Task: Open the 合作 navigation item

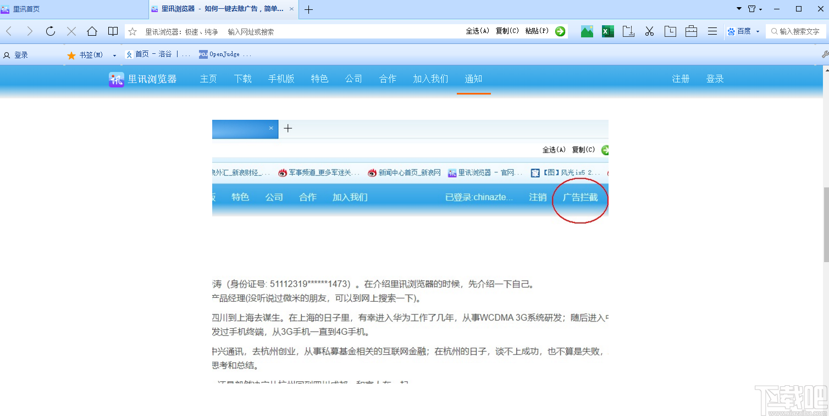Action: (x=388, y=79)
